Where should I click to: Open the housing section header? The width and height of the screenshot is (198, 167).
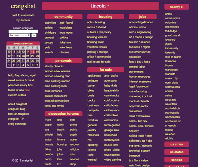point(105,17)
